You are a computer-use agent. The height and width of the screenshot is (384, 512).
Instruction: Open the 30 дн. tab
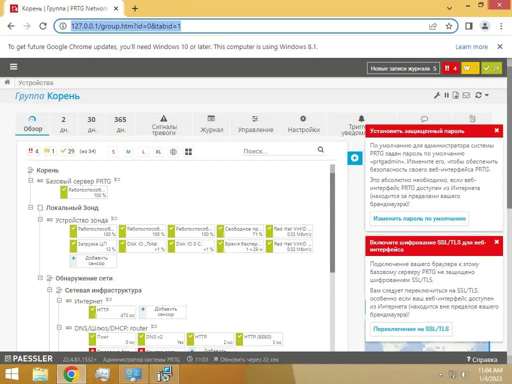pos(92,124)
